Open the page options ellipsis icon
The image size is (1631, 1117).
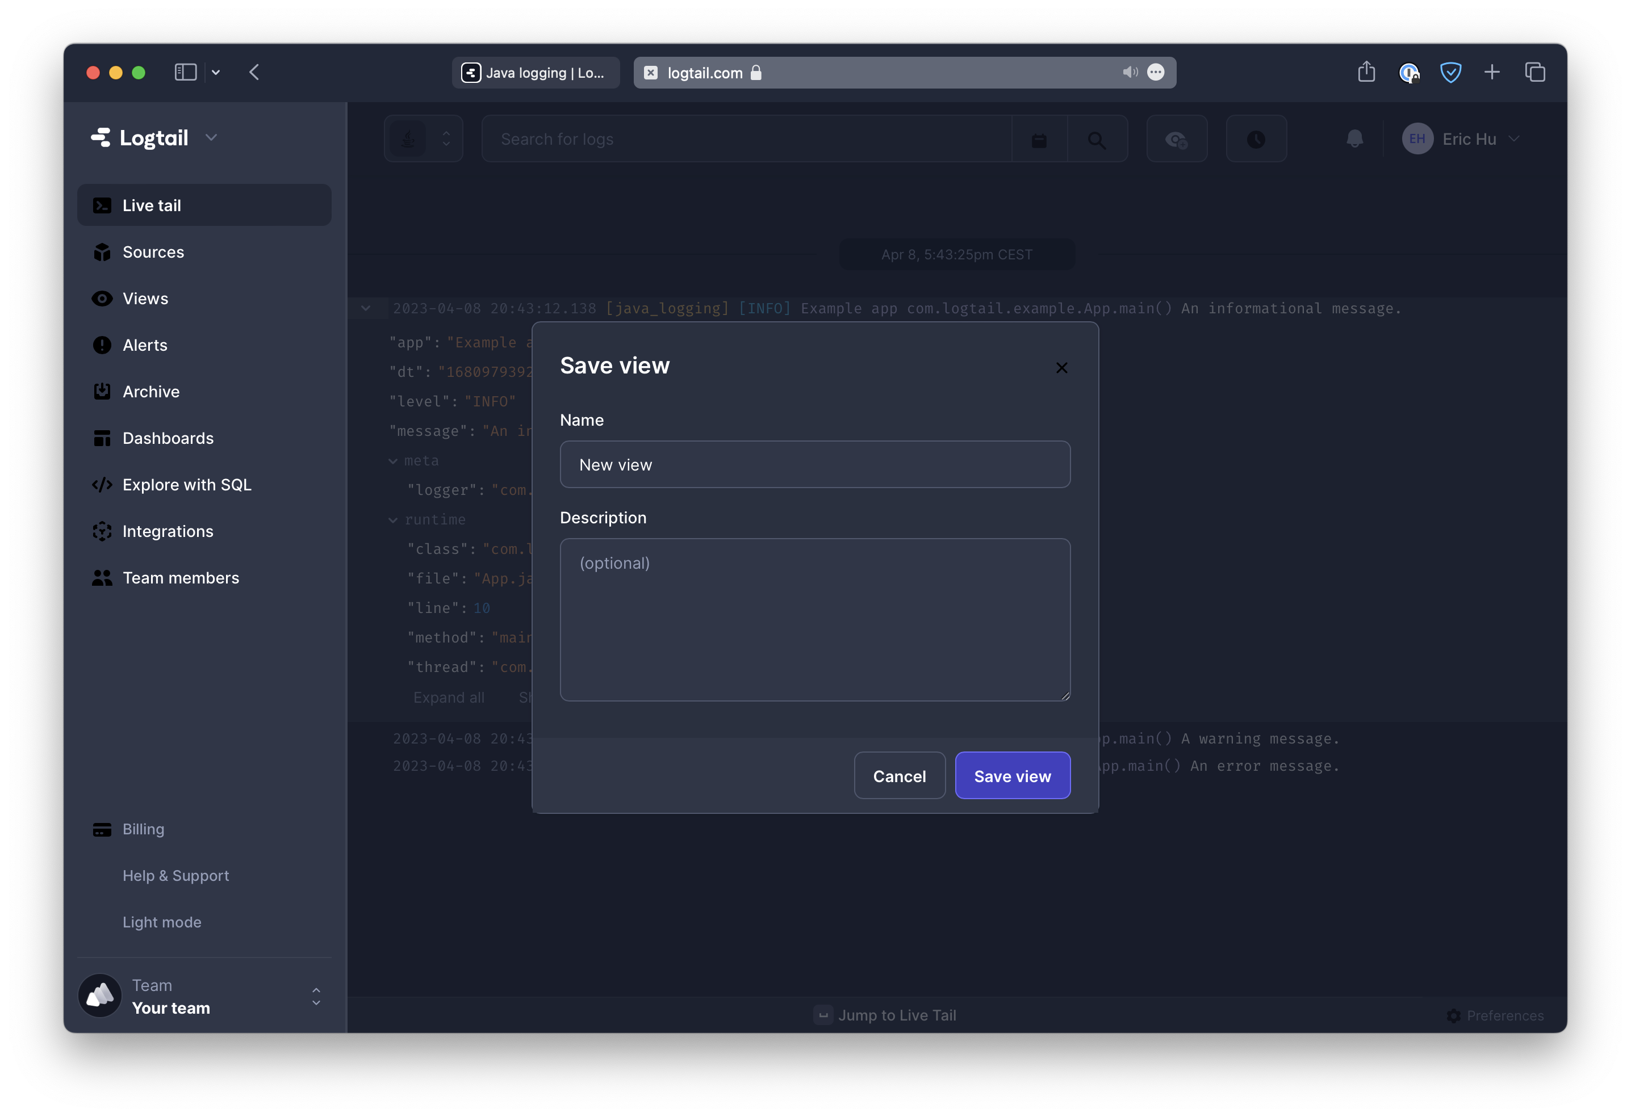(x=1156, y=72)
